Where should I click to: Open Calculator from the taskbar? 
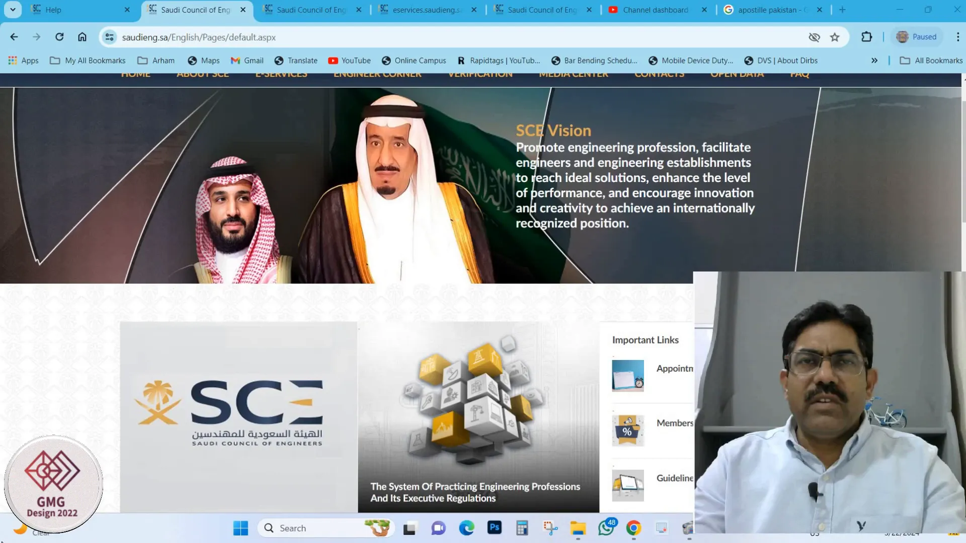(x=522, y=528)
